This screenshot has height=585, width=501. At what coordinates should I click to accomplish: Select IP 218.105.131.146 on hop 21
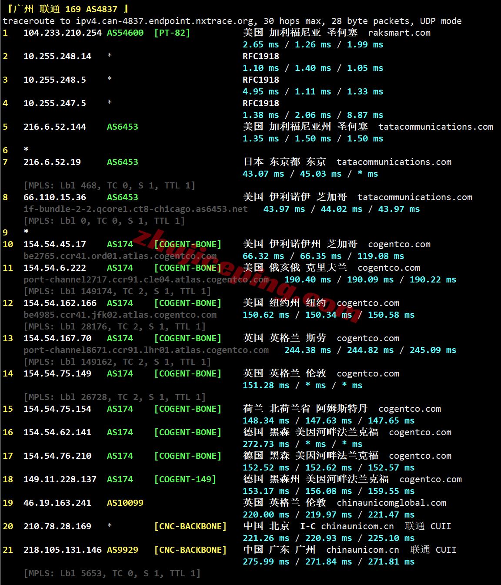[63, 550]
